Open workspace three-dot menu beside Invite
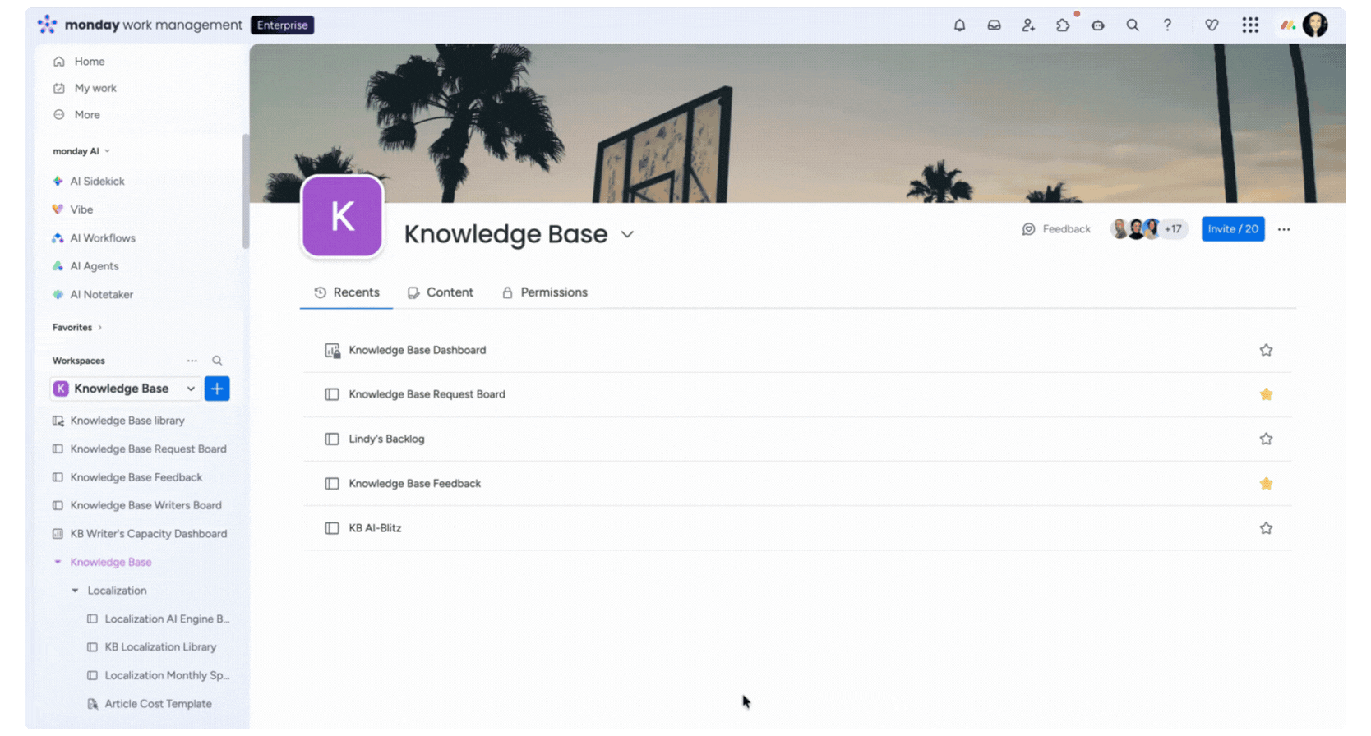Viewport: 1371px width, 736px height. click(x=1284, y=229)
